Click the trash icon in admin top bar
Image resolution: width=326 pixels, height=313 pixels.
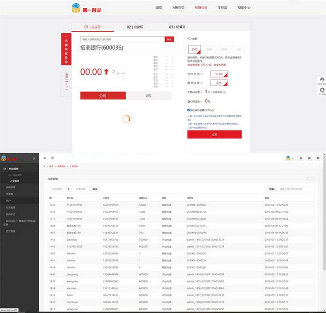click(x=301, y=158)
